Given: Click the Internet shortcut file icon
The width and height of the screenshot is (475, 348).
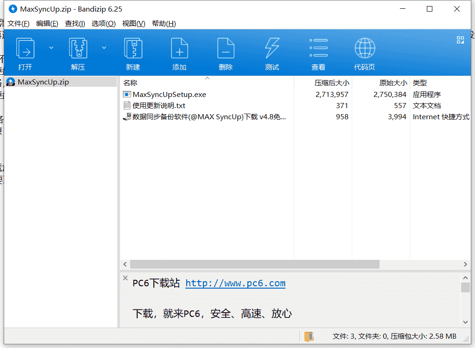Looking at the screenshot, I should point(127,117).
